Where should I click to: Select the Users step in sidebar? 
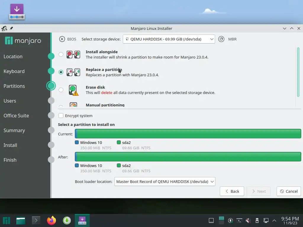10,101
